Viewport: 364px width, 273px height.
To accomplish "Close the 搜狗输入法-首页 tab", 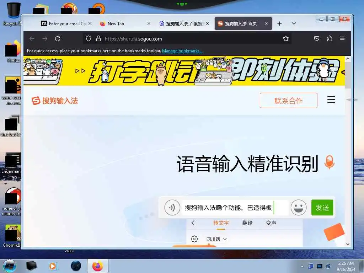I will (266, 24).
